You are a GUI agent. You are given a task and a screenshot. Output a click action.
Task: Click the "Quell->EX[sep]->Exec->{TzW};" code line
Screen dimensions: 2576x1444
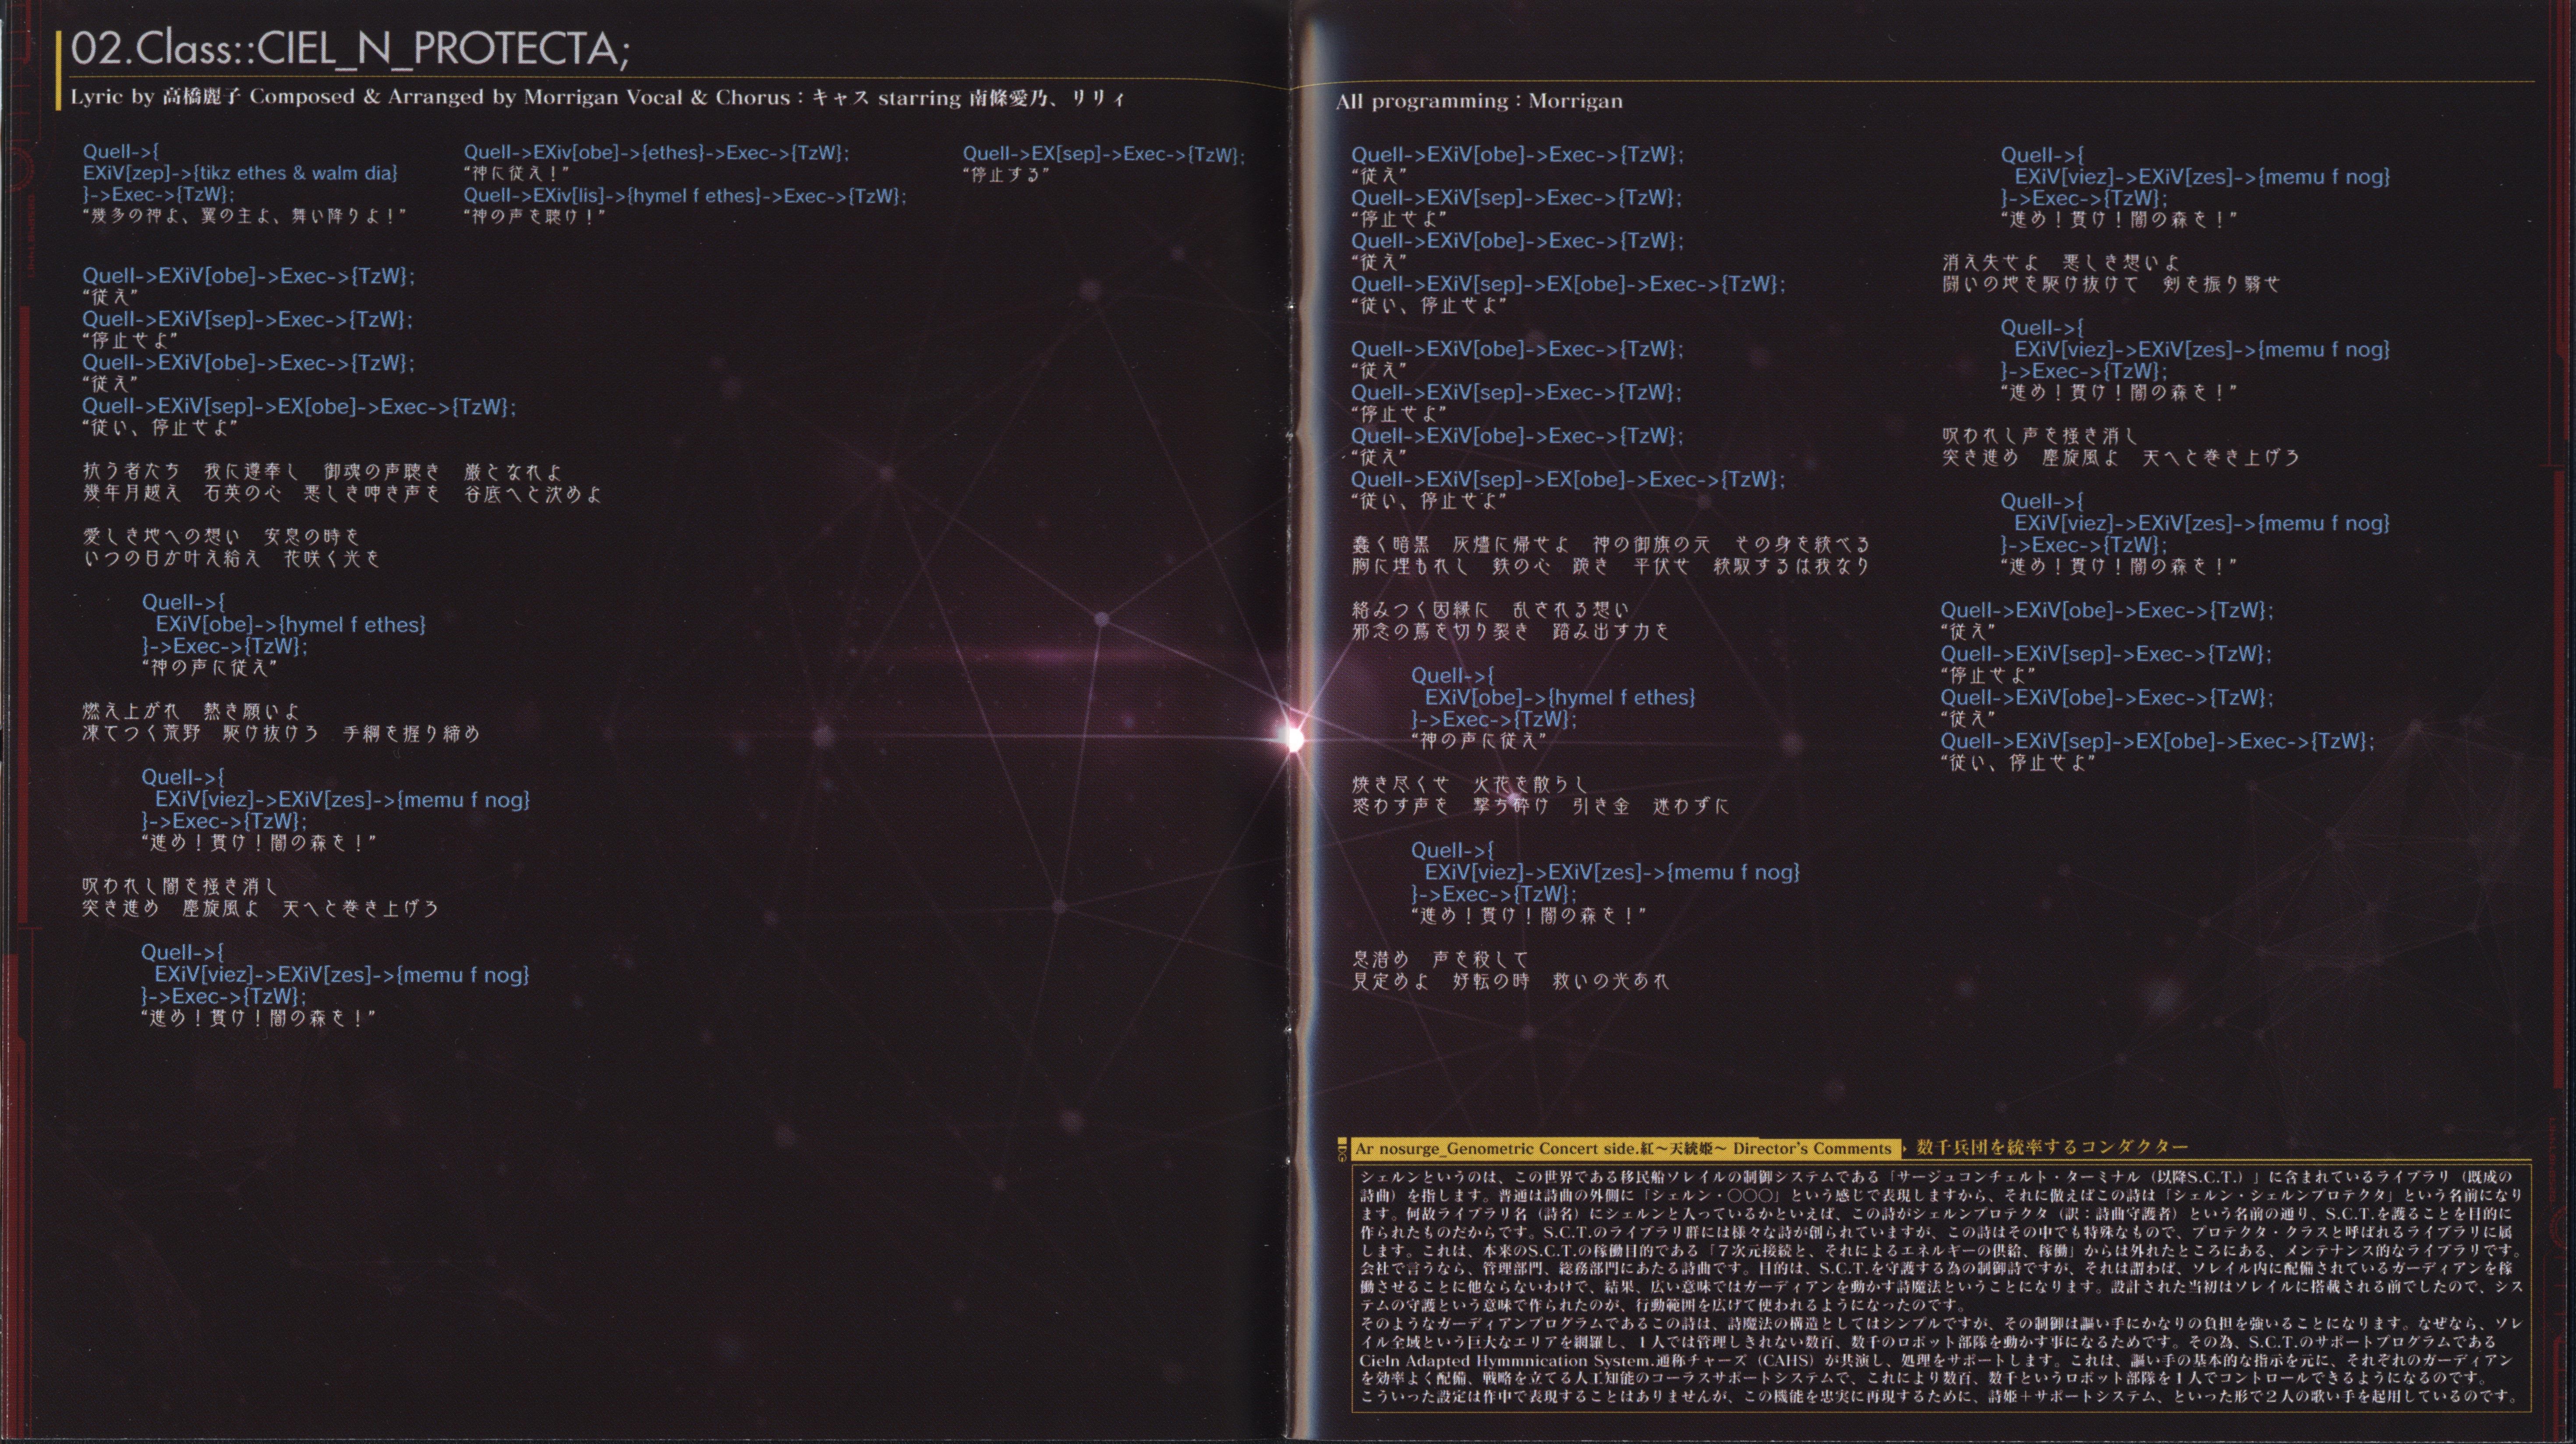click(1103, 154)
